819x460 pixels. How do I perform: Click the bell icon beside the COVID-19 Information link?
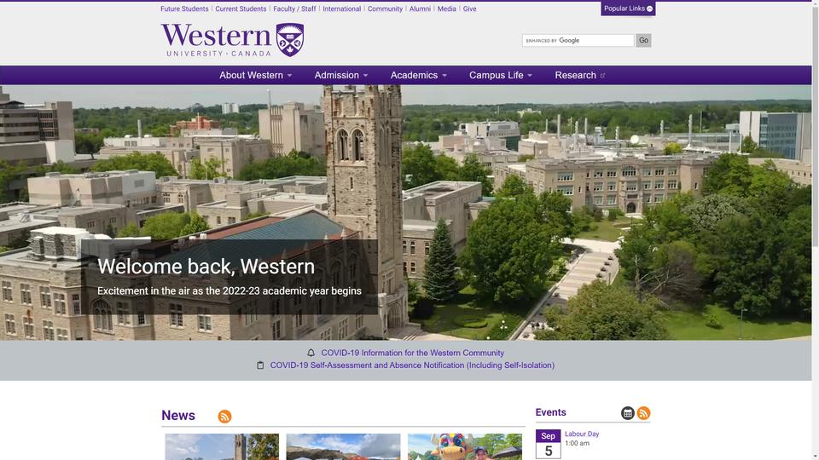[x=311, y=353]
